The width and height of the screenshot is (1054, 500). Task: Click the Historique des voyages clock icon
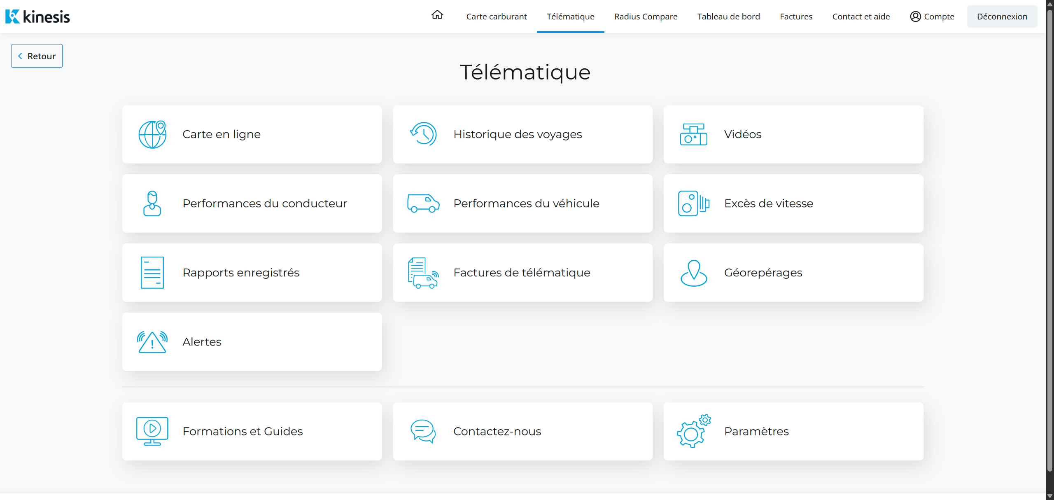[423, 134]
